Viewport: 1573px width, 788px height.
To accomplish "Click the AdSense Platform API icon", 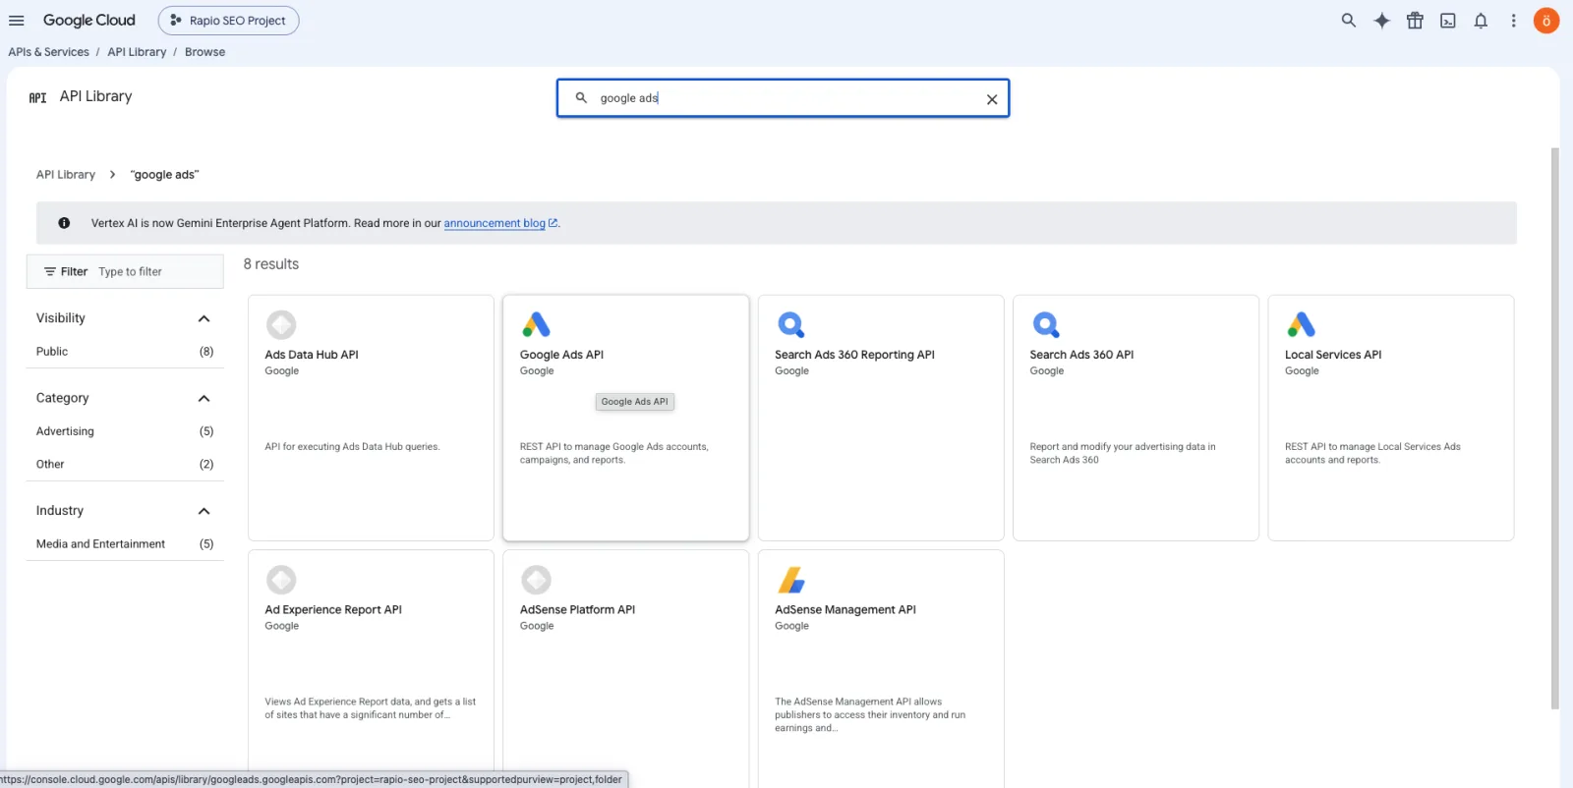I will pos(536,580).
